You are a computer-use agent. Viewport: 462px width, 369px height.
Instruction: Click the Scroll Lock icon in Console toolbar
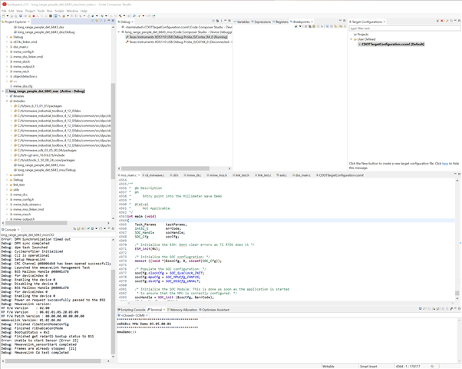[79, 229]
